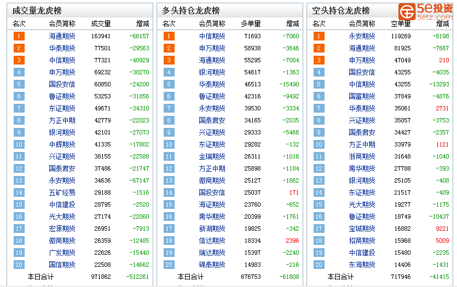Click 浙商期货 member name
The width and height of the screenshot is (457, 287).
pos(362,156)
